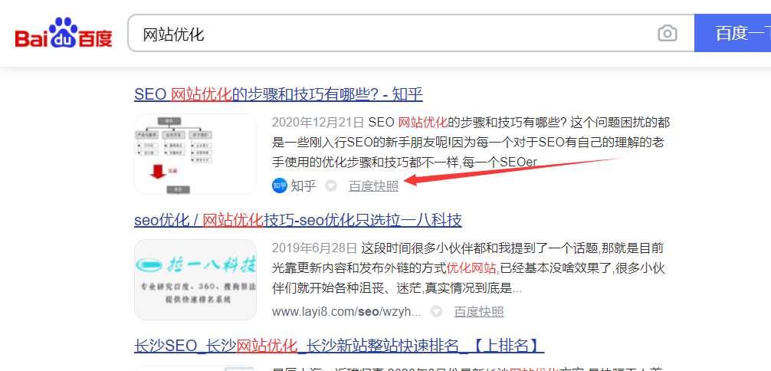Open result 'seo优化 / 网站优化技巧-seo优化只选拉一八科技'
The width and height of the screenshot is (771, 371).
pyautogui.click(x=298, y=219)
